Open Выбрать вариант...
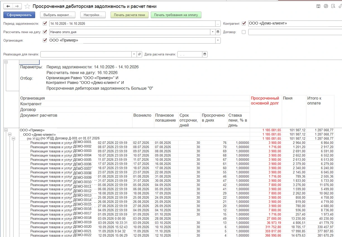Screen dimensions: 342x237 pyautogui.click(x=58, y=15)
